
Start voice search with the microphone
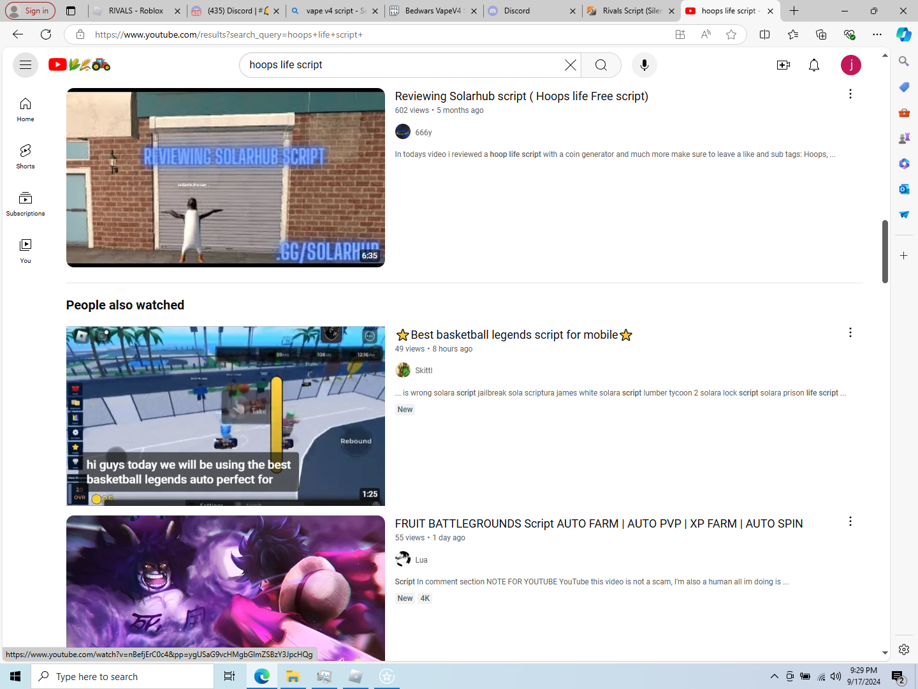pyautogui.click(x=645, y=65)
